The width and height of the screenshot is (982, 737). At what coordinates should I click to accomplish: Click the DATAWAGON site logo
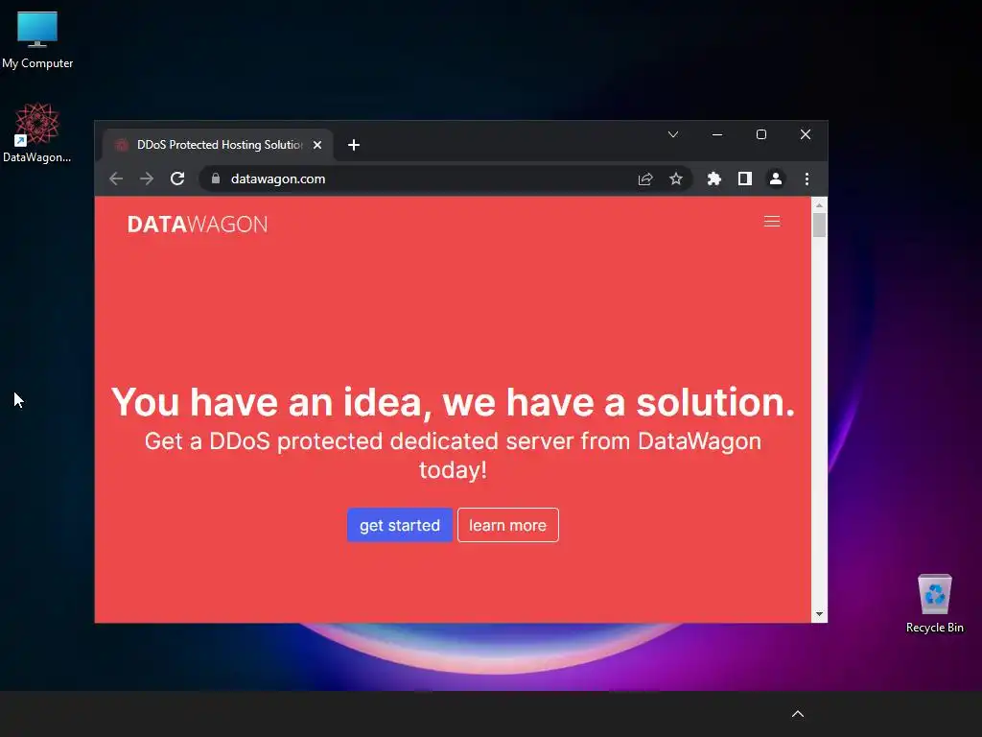(198, 224)
